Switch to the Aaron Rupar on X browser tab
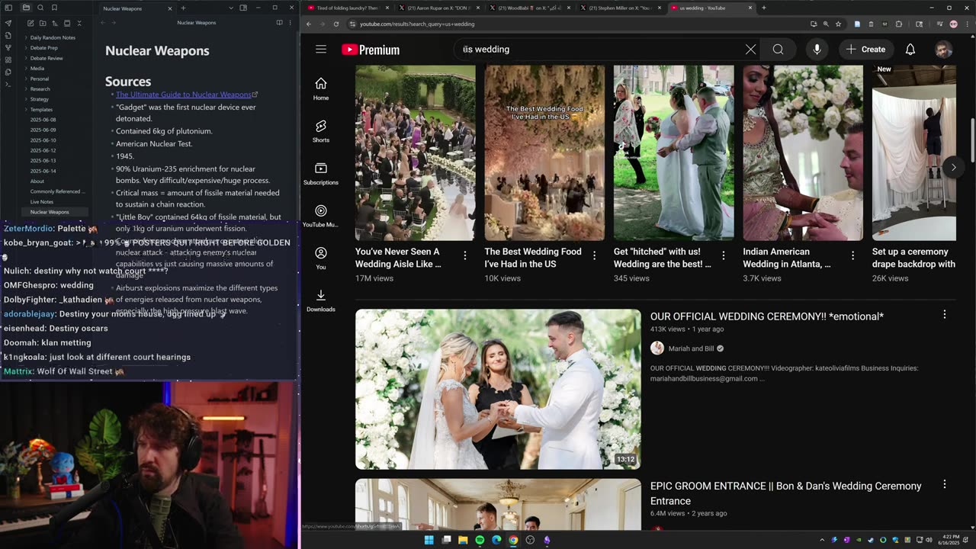The image size is (976, 549). point(438,8)
